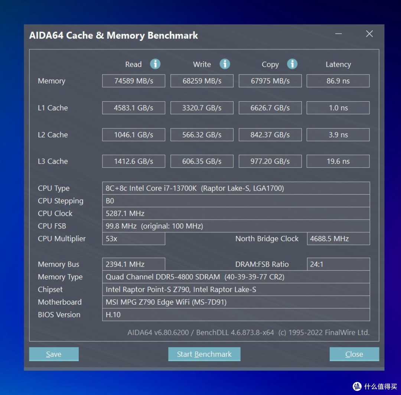Click the Read column header
The height and width of the screenshot is (395, 401).
click(133, 65)
